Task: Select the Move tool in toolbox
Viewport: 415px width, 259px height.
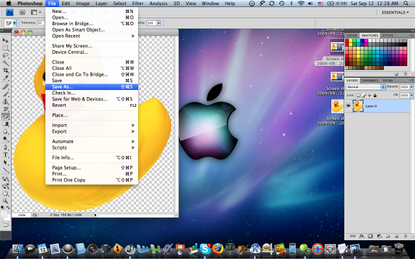Action: click(x=6, y=39)
